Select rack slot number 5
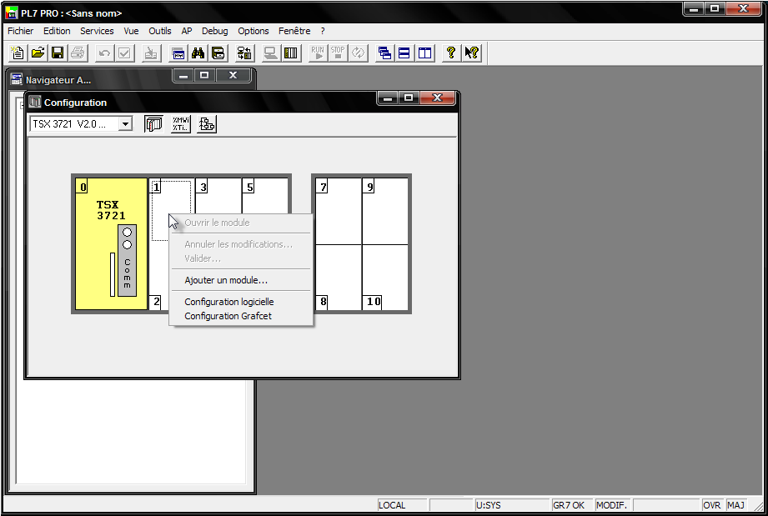 265,196
